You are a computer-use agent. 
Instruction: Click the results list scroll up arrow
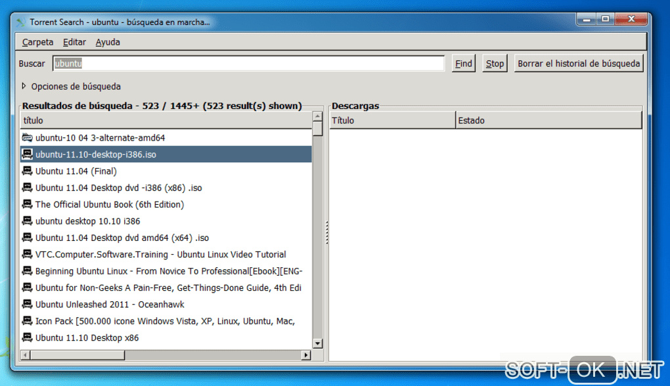coord(317,117)
